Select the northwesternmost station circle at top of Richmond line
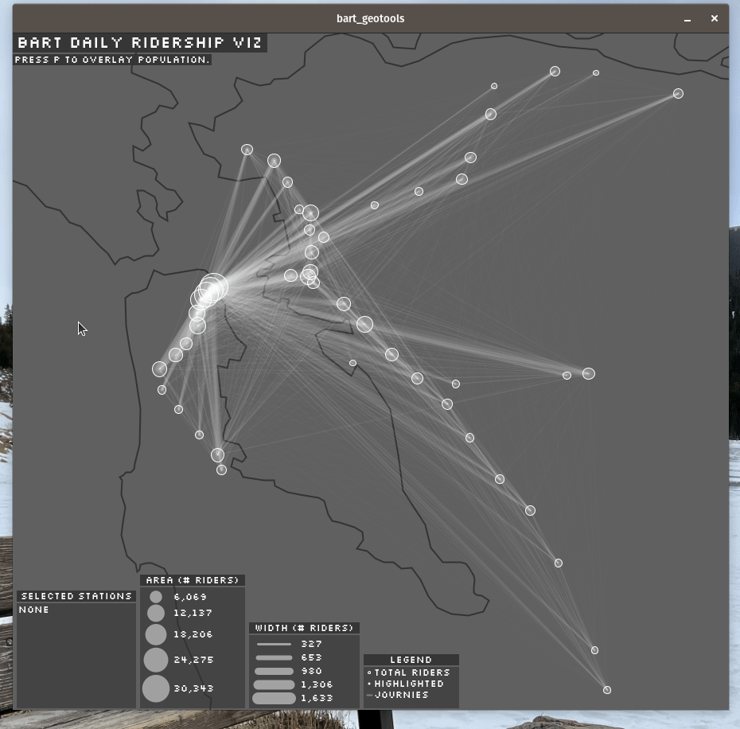 pyautogui.click(x=247, y=150)
